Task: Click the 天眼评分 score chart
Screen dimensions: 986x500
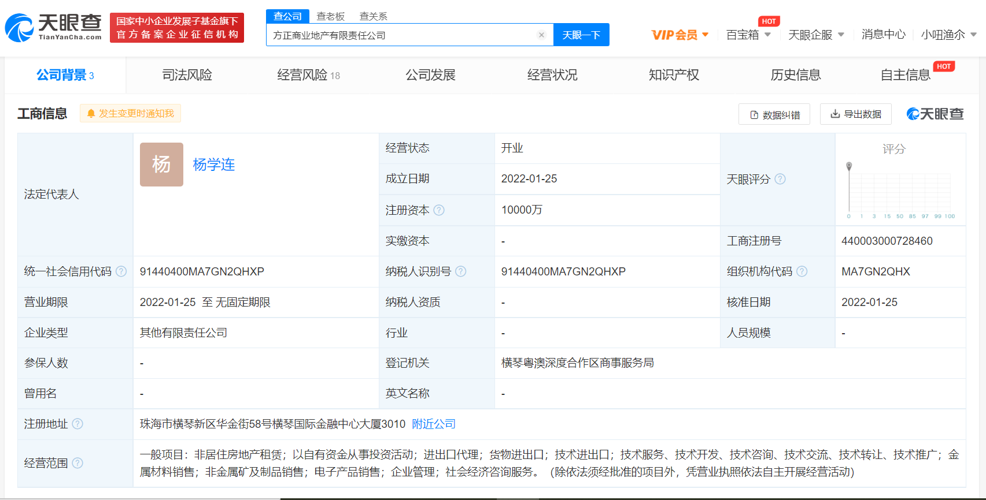Action: tap(900, 191)
